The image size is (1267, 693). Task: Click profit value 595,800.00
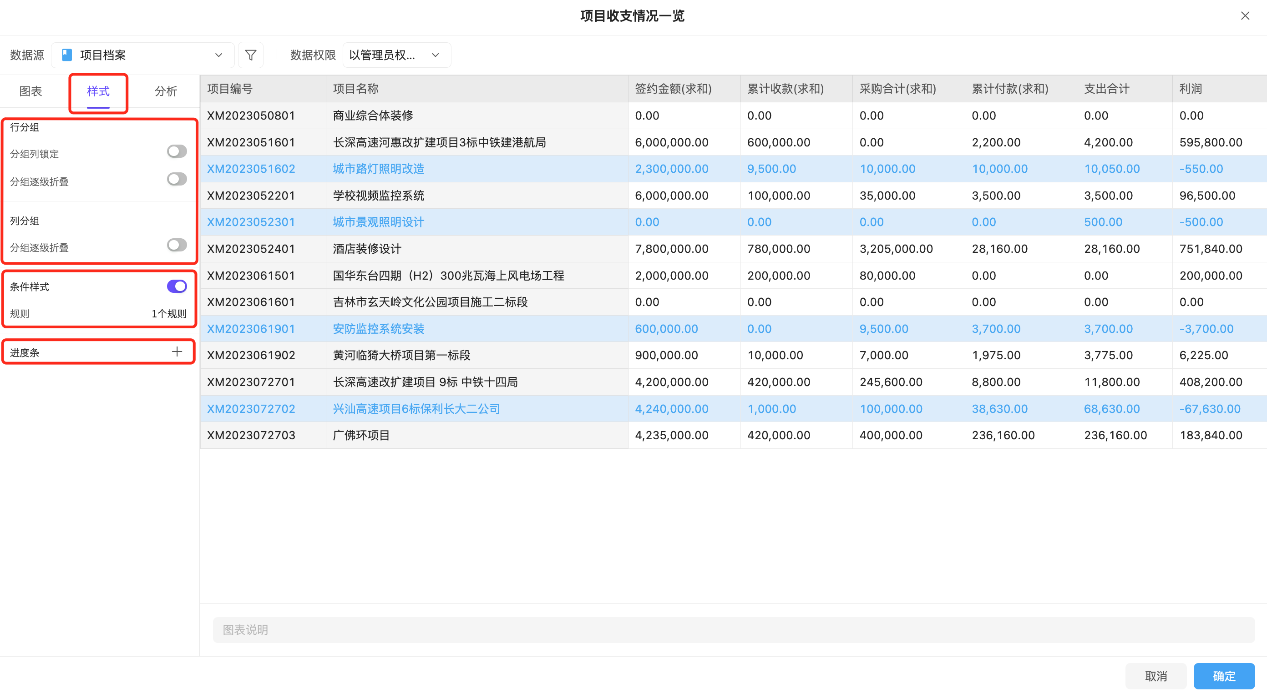pyautogui.click(x=1211, y=142)
